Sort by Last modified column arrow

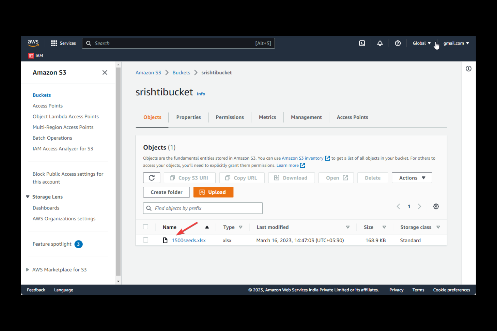tap(348, 227)
